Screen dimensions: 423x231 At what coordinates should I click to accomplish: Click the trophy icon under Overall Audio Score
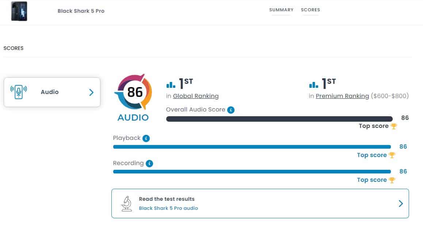click(x=394, y=126)
